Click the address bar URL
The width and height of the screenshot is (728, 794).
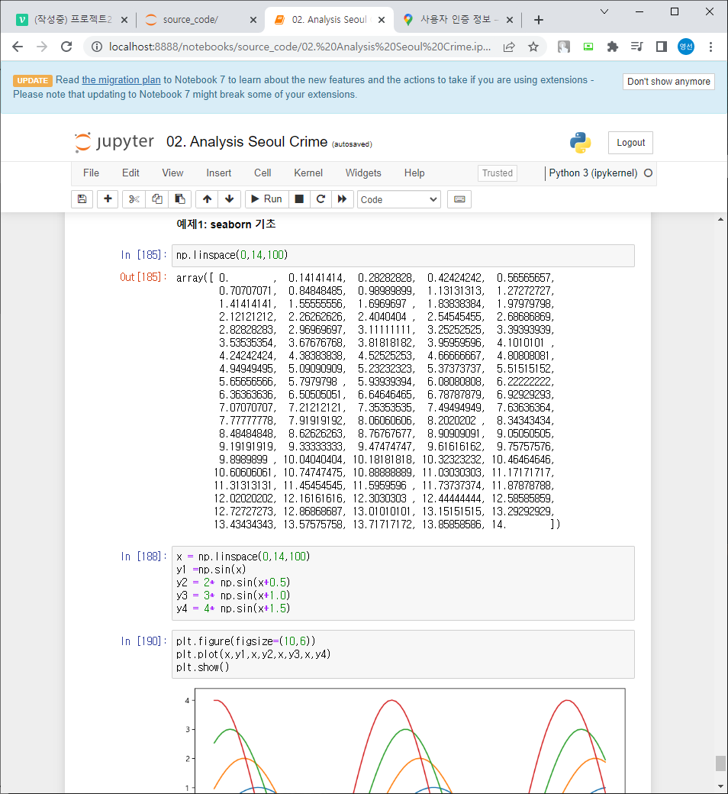pyautogui.click(x=300, y=47)
